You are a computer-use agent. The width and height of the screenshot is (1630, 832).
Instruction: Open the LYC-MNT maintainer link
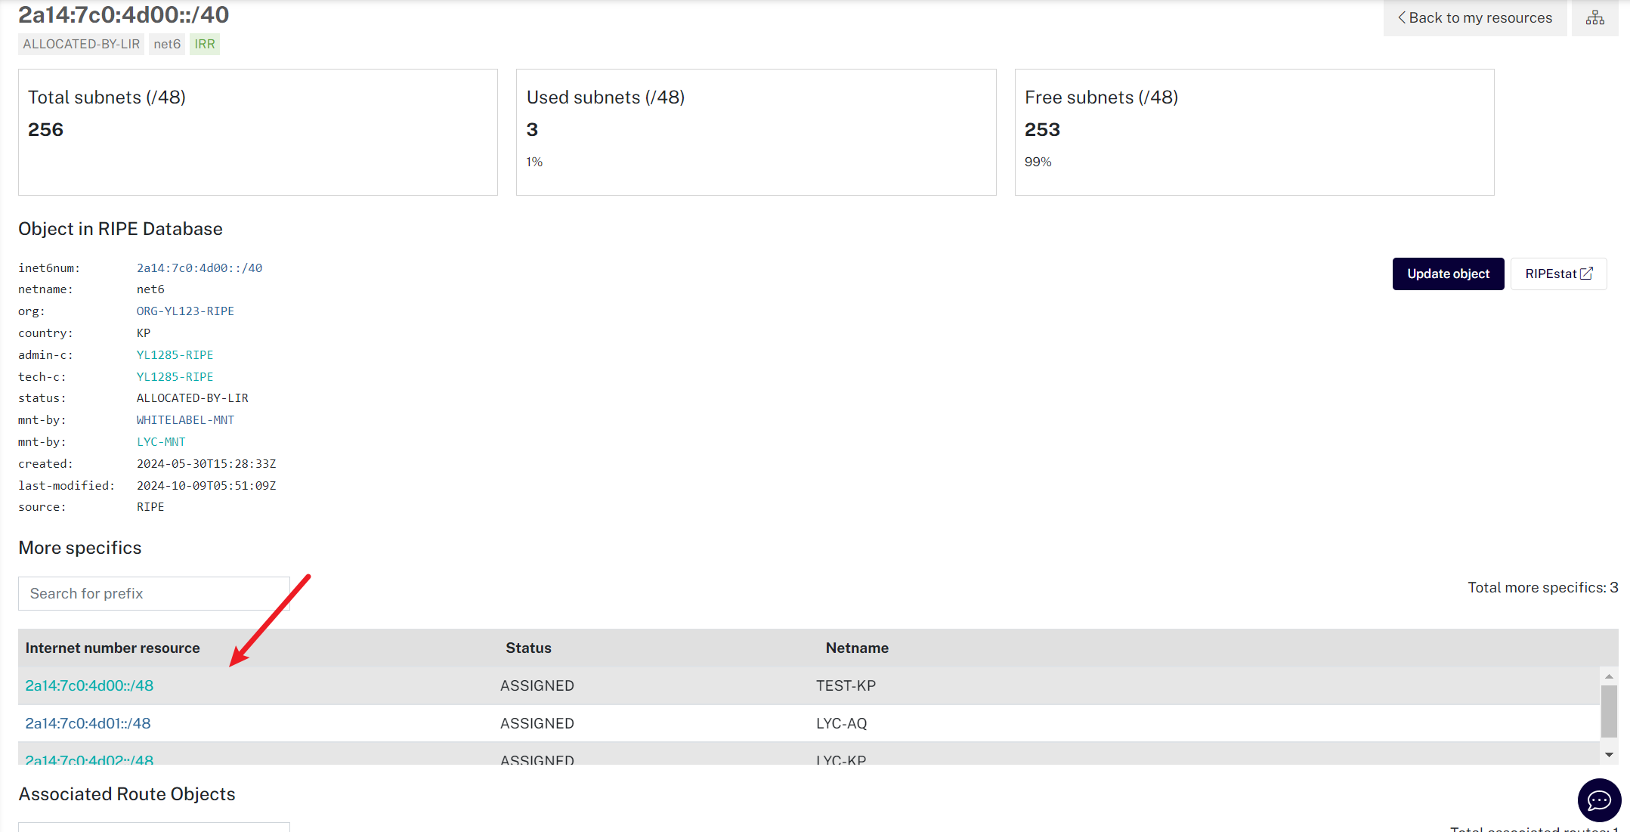[161, 442]
